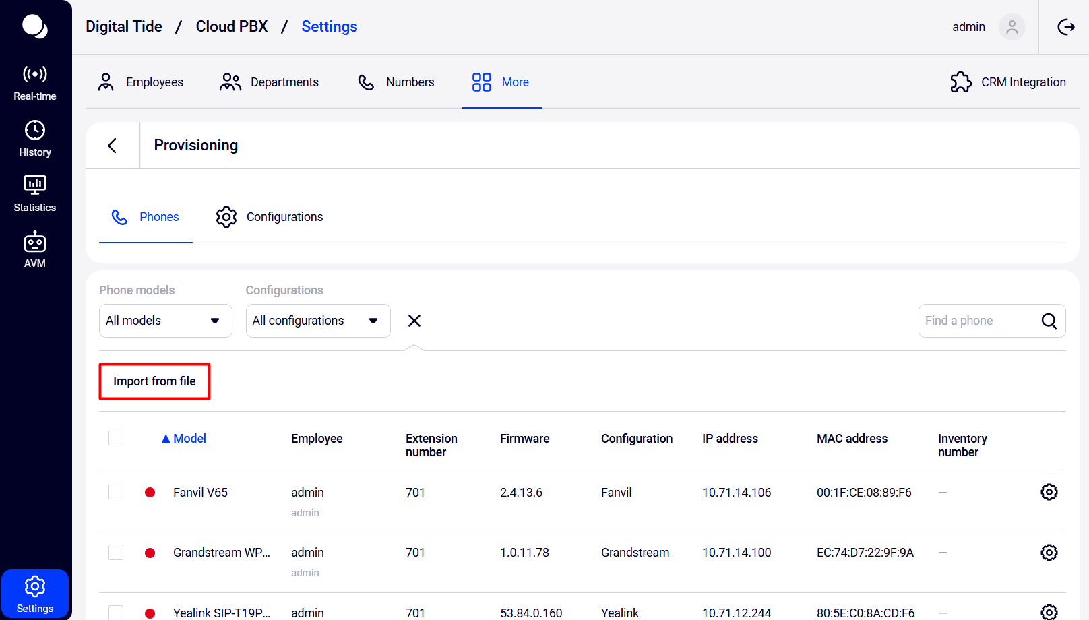Viewport: 1089px width, 620px height.
Task: Open settings gear for Fanvil V65 row
Action: 1049,493
